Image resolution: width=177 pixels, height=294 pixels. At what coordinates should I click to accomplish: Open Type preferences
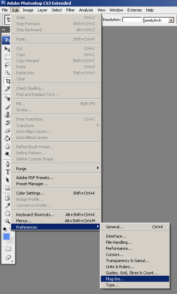coord(135,285)
